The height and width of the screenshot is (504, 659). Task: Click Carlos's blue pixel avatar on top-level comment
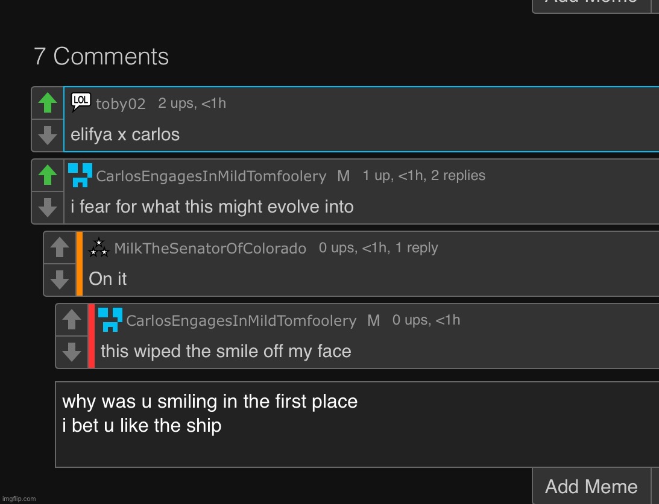click(x=80, y=175)
